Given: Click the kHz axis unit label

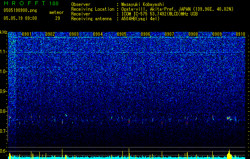Looking at the screenshot, I should tap(4, 32).
